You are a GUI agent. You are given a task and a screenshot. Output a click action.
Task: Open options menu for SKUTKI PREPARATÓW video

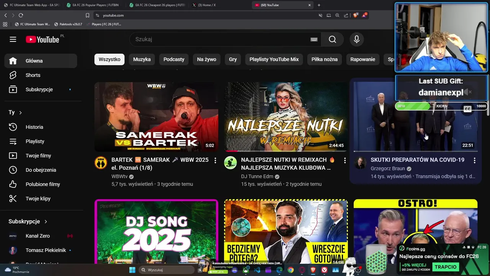pos(474,160)
